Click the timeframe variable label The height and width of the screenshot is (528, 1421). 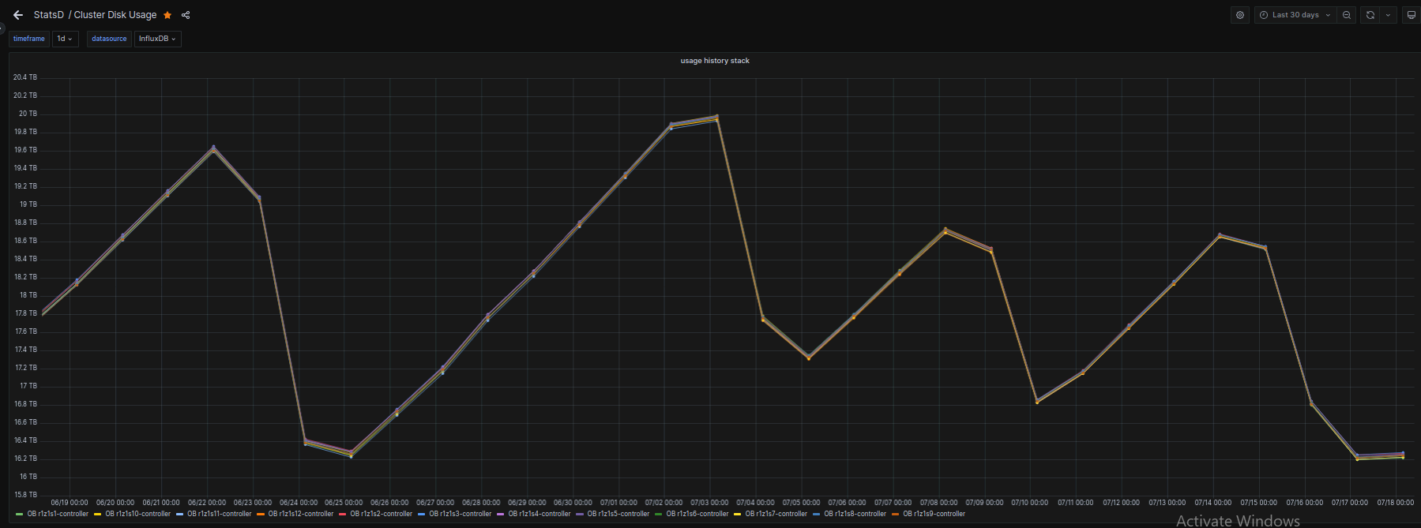click(29, 39)
